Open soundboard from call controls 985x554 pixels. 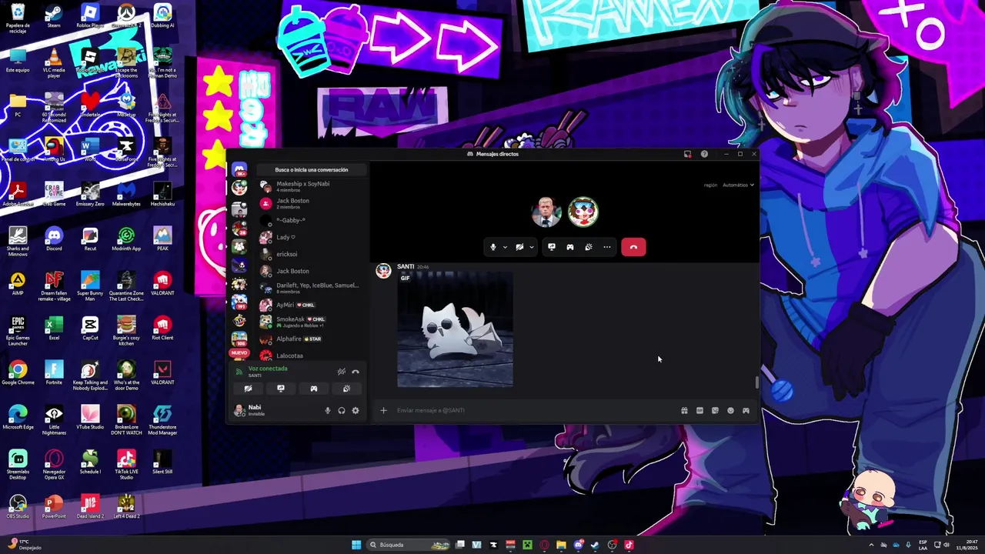pyautogui.click(x=589, y=247)
